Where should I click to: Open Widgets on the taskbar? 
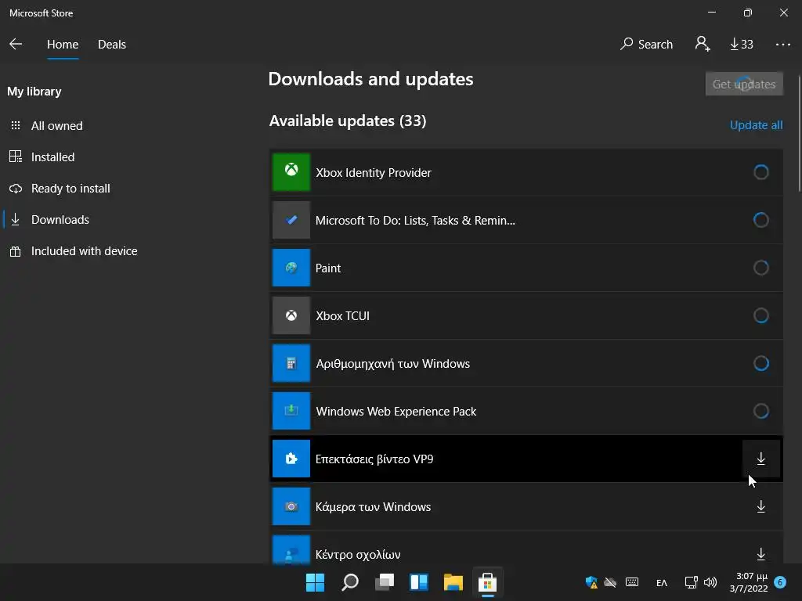(x=419, y=582)
